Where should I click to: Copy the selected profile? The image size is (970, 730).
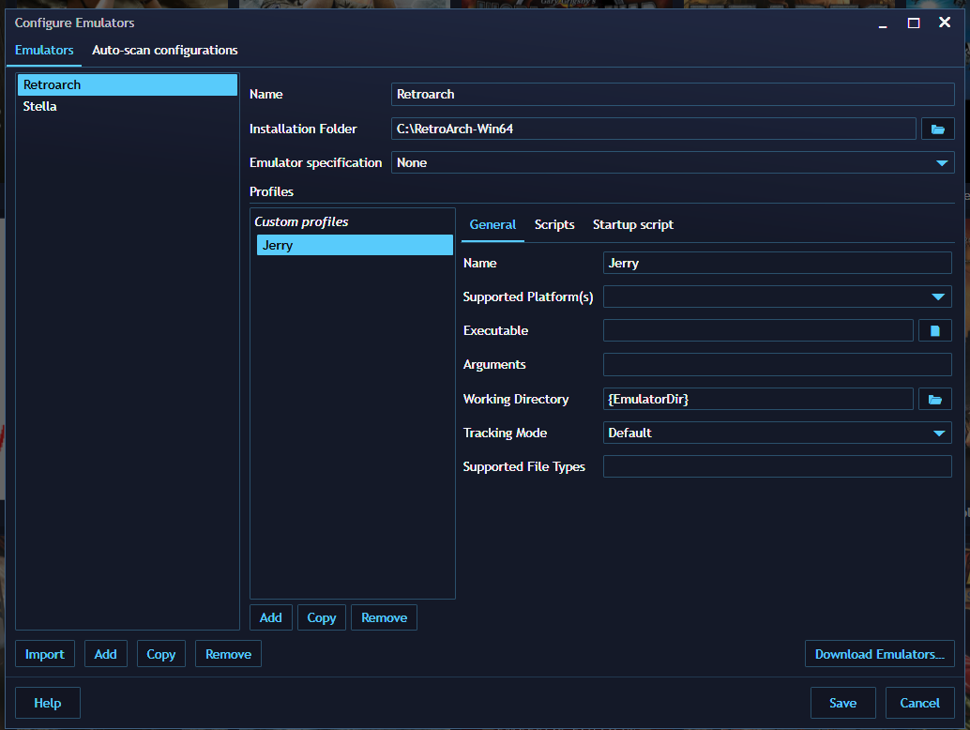321,616
